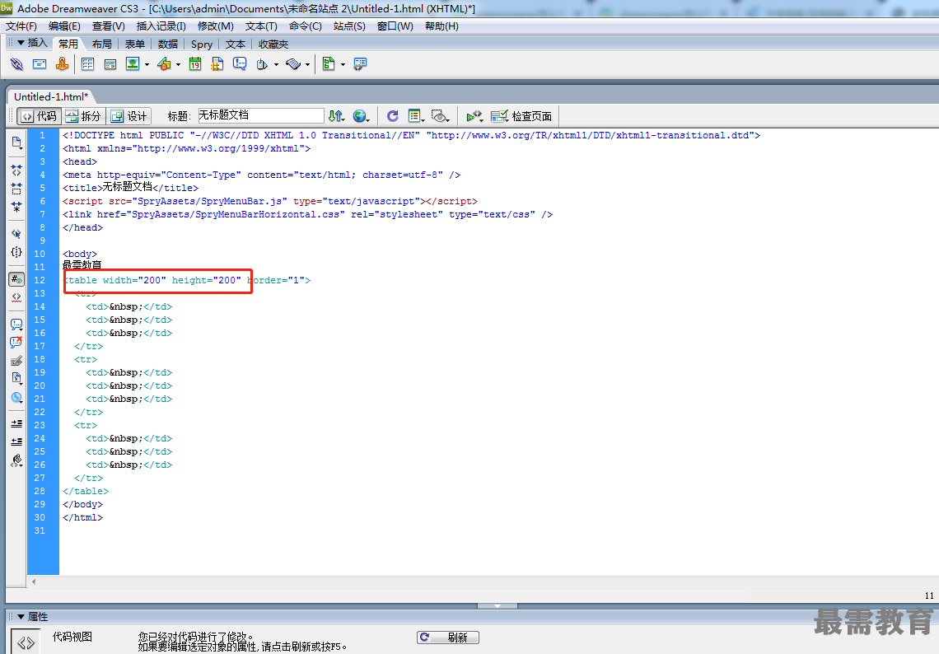Viewport: 939px width, 654px height.
Task: Collapse the panel with bottom center arrow
Action: pos(497,606)
